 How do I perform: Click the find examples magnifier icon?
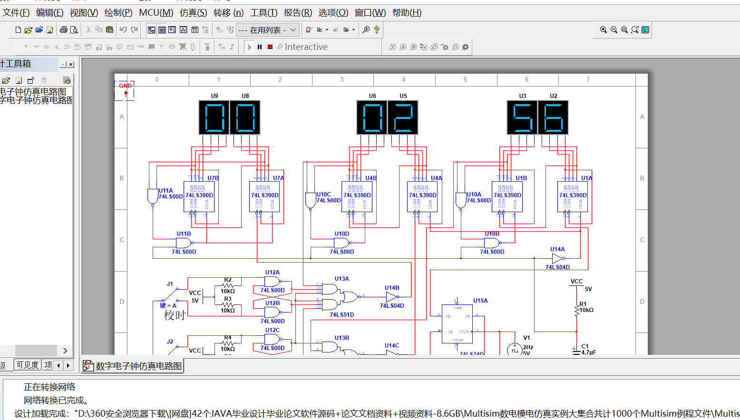[366, 30]
